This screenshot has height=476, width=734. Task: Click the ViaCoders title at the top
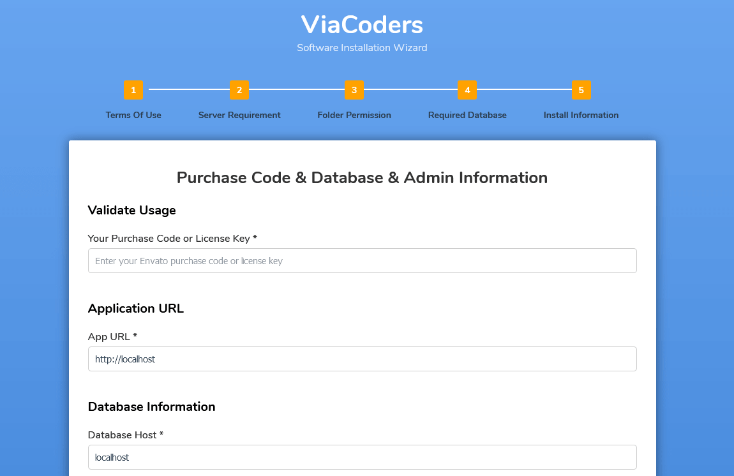362,25
